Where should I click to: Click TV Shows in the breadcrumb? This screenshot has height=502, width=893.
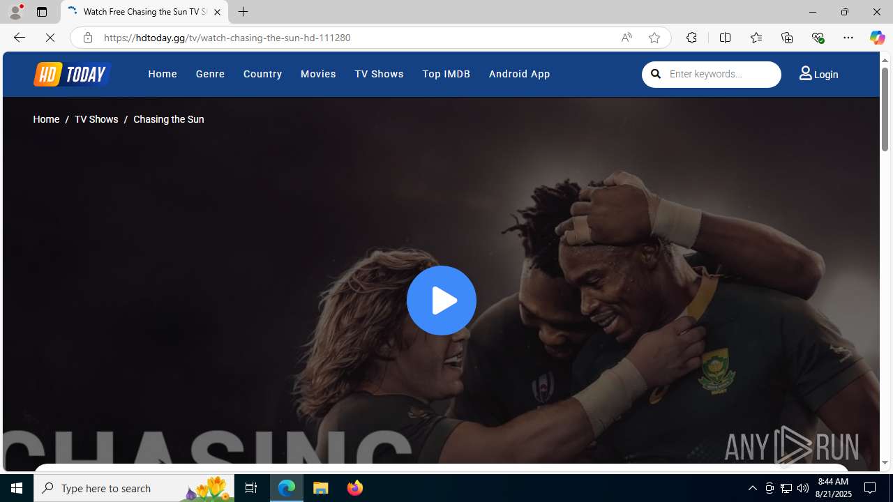pos(96,119)
